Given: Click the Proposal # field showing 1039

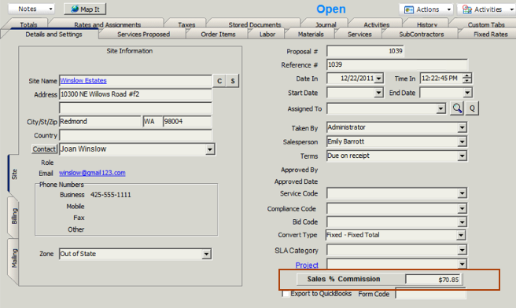Looking at the screenshot, I should coord(365,51).
